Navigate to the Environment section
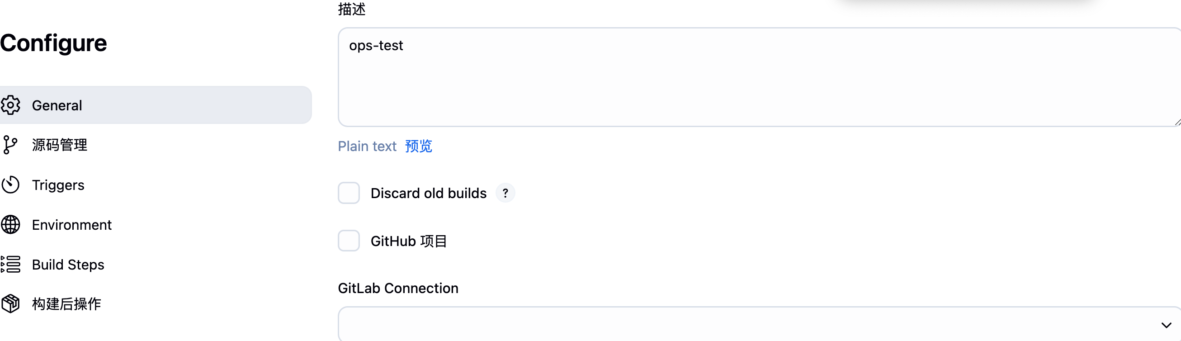The image size is (1181, 341). tap(71, 225)
